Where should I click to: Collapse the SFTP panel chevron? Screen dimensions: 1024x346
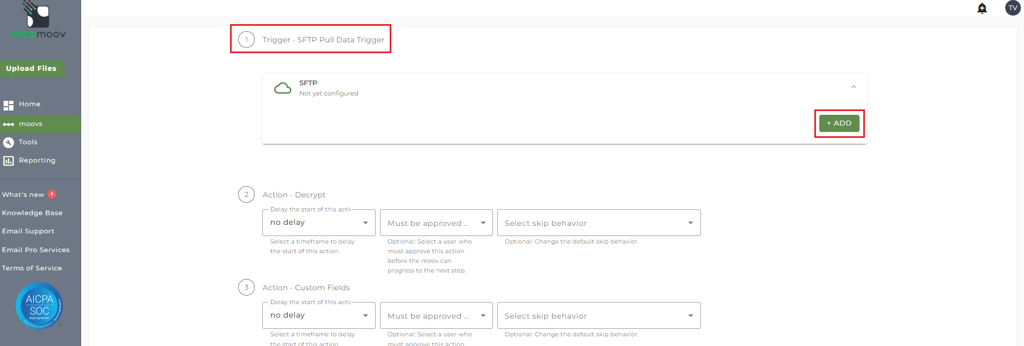point(854,87)
